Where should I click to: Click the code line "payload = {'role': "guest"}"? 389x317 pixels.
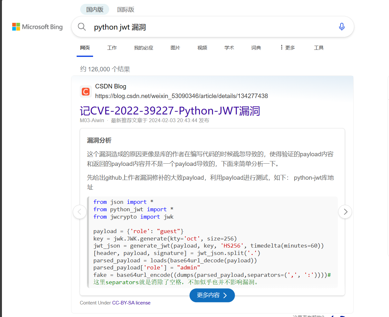pyautogui.click(x=138, y=231)
